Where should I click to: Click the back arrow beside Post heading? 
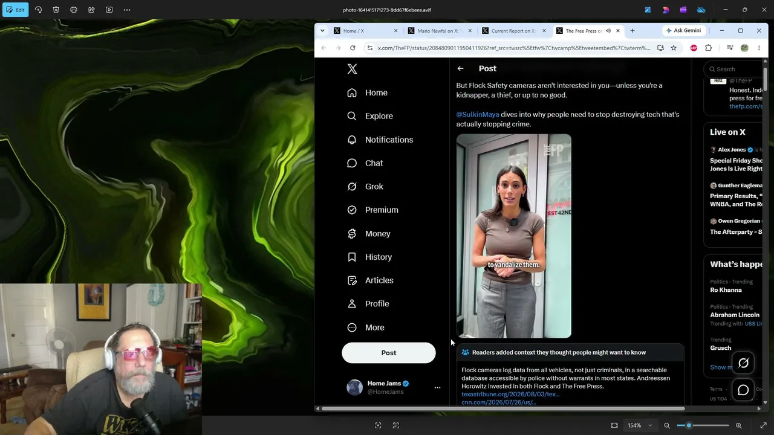click(x=461, y=69)
